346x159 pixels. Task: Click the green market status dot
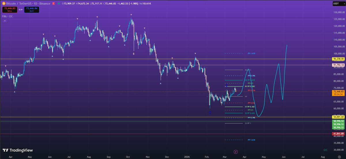[59, 4]
